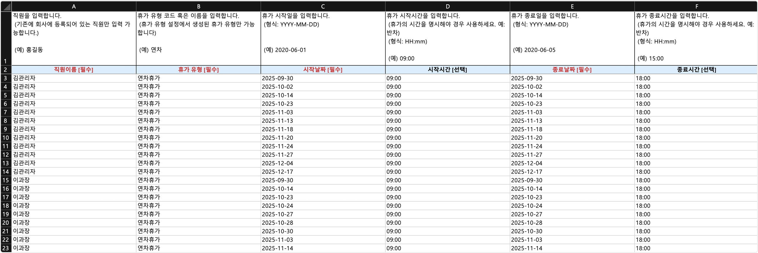
Task: Click row header number 2
Action: click(6, 70)
